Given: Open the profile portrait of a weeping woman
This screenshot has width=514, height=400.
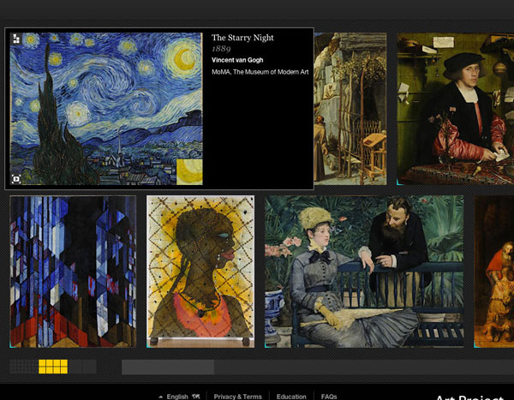Looking at the screenshot, I should click(x=200, y=272).
